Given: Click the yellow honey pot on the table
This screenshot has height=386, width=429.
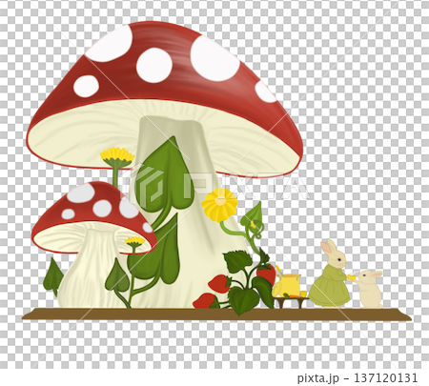Looking at the screenshot, I should [x=286, y=285].
